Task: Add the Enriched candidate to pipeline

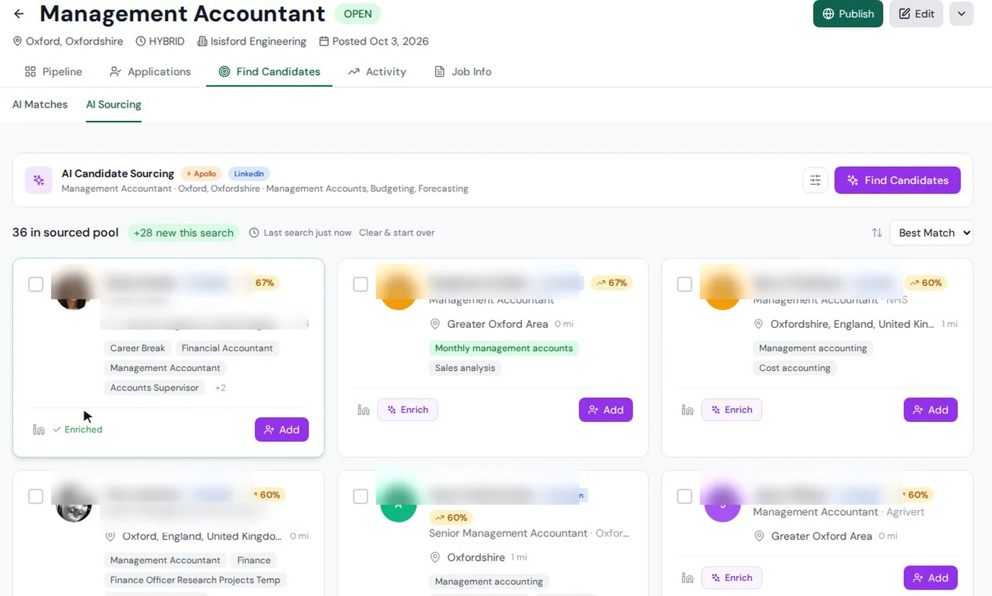Action: coord(281,430)
